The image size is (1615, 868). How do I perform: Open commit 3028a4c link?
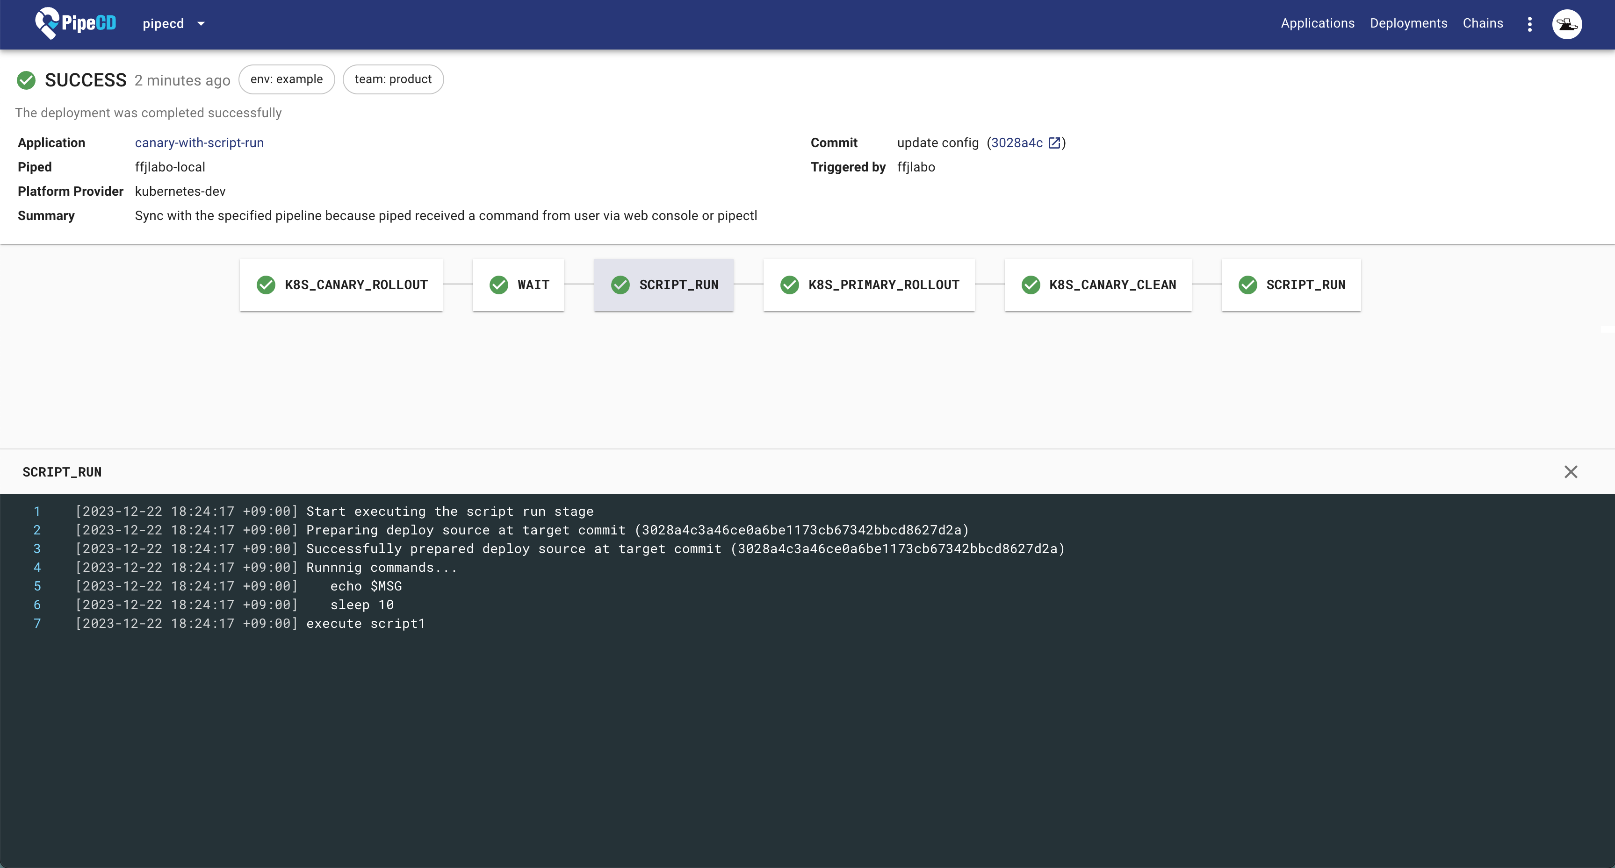[x=1016, y=143]
